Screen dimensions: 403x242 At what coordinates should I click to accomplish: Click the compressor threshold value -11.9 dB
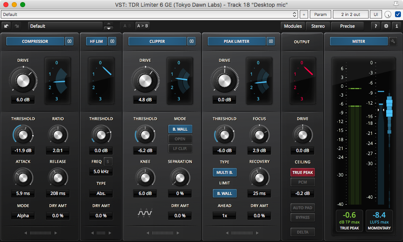pos(23,150)
